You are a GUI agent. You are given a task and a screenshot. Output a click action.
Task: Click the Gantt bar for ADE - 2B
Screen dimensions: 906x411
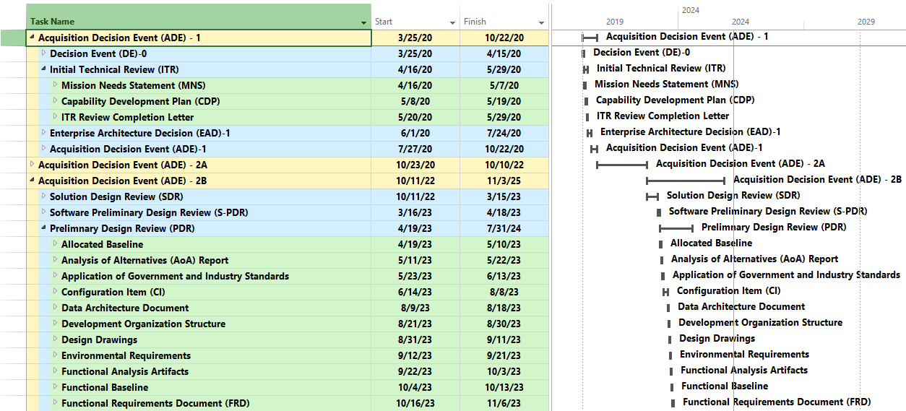[685, 181]
